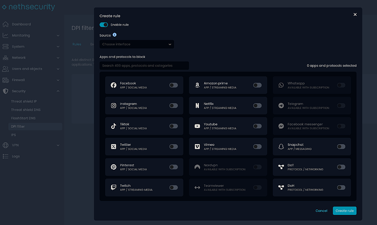
Task: Toggle blocking for Instagram
Action: [x=173, y=105]
